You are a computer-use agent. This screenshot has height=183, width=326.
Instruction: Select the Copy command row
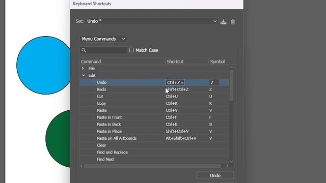[154, 103]
